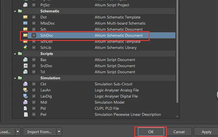Collapse the Simulation group
The height and width of the screenshot is (137, 218).
(15, 78)
